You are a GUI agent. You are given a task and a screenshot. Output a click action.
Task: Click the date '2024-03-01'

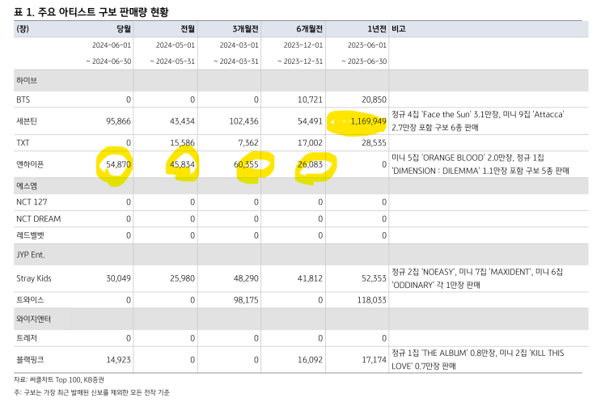pos(239,45)
